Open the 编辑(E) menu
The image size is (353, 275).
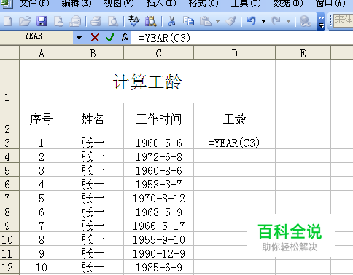point(77,4)
